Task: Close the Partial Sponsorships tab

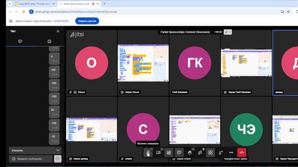Action: point(98,4)
